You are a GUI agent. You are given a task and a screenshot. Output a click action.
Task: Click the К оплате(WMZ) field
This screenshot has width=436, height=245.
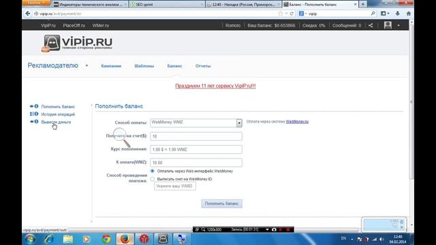196,163
